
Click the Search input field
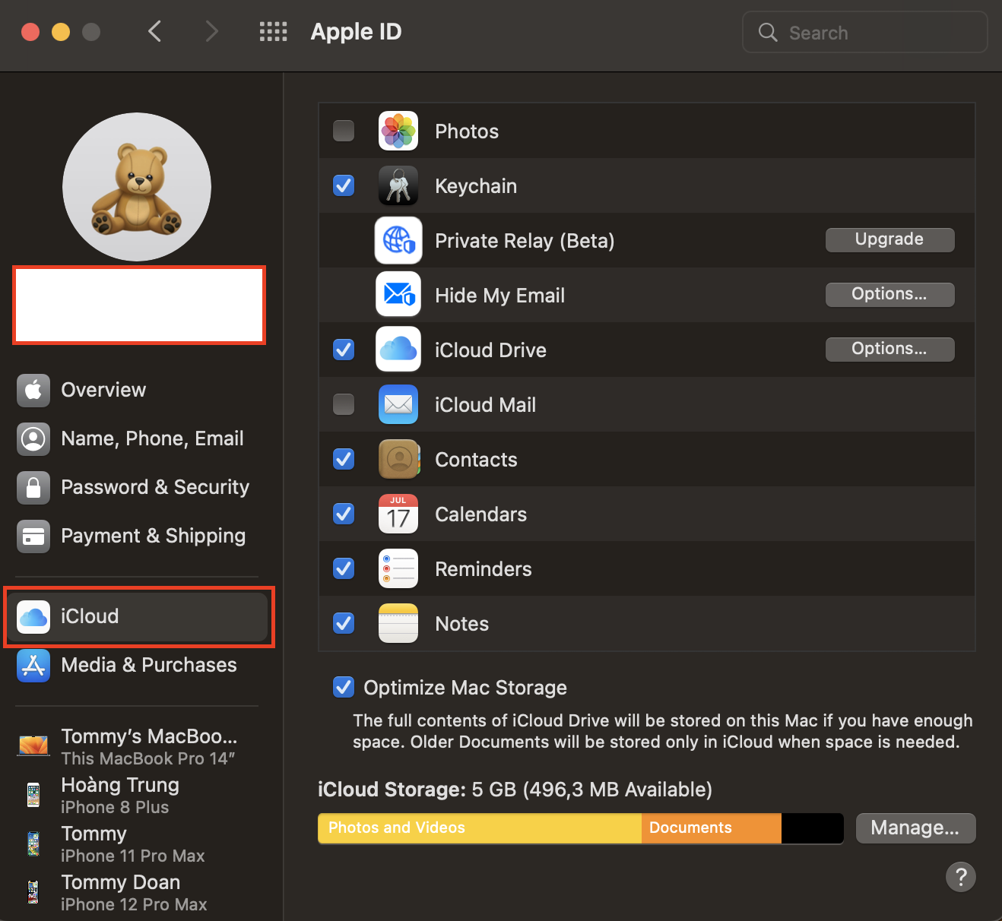point(865,32)
